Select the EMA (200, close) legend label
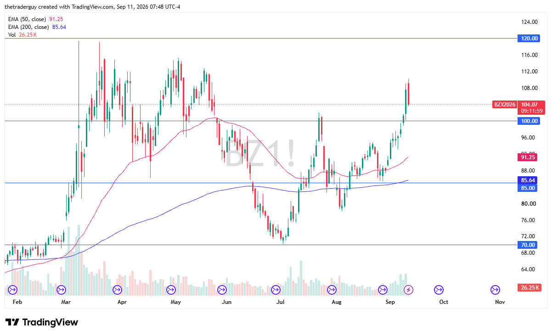The width and height of the screenshot is (552, 336). click(28, 27)
